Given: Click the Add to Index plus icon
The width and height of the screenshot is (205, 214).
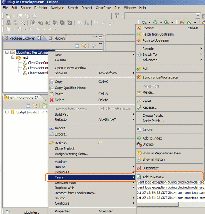Looking at the screenshot, I should 139,138.
